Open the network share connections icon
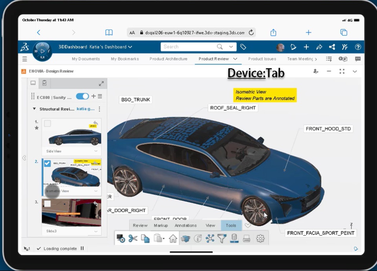 pos(332,47)
